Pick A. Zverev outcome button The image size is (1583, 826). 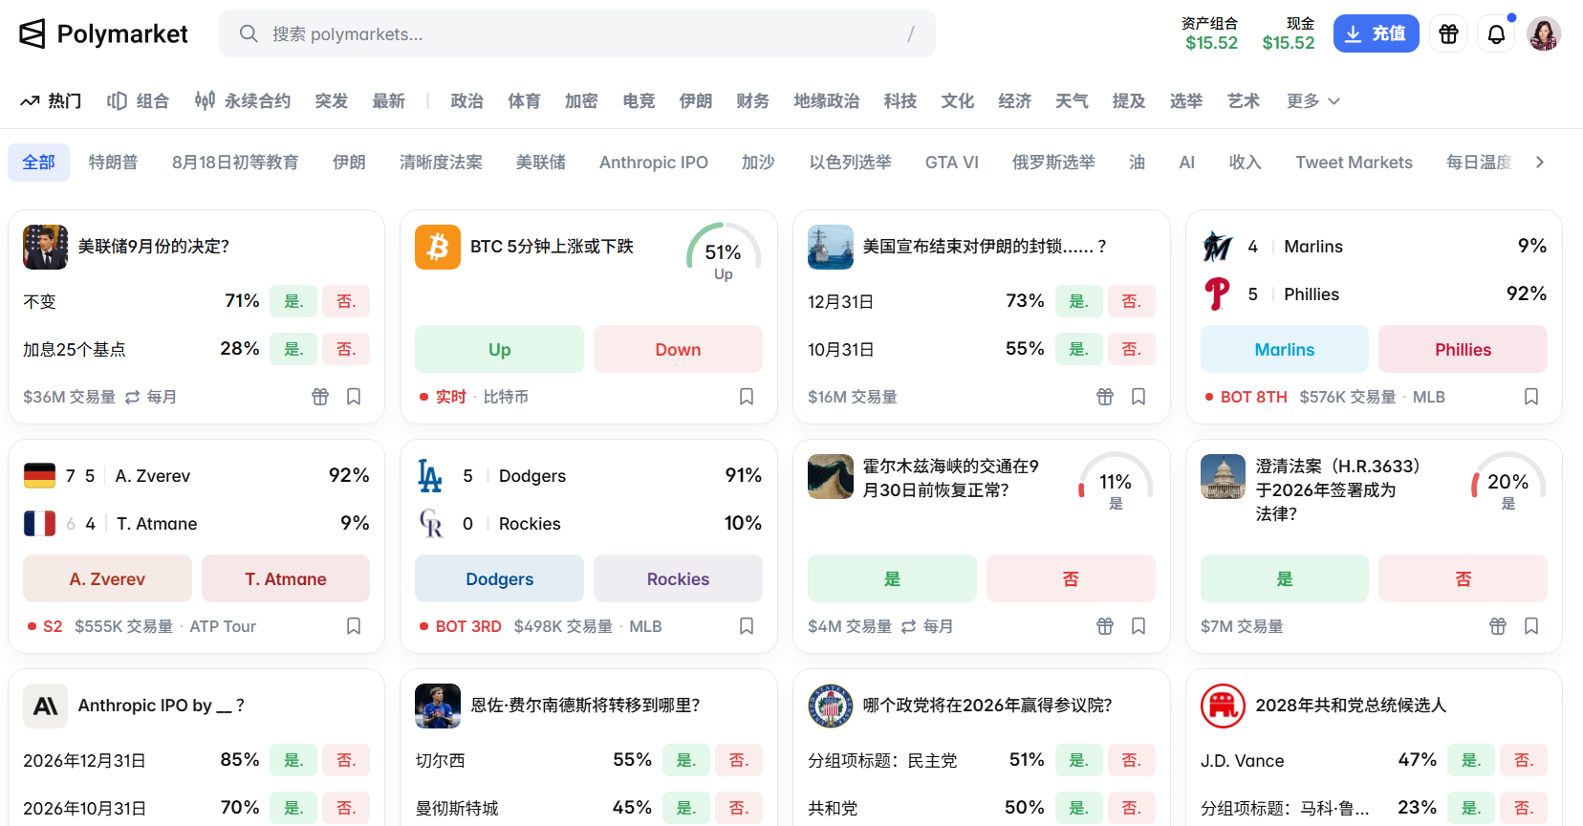[x=107, y=578]
